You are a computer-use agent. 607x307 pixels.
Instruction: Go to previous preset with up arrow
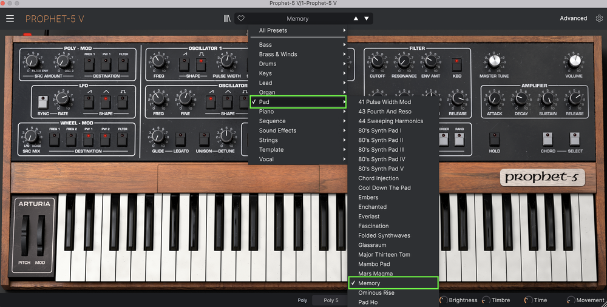click(x=356, y=19)
